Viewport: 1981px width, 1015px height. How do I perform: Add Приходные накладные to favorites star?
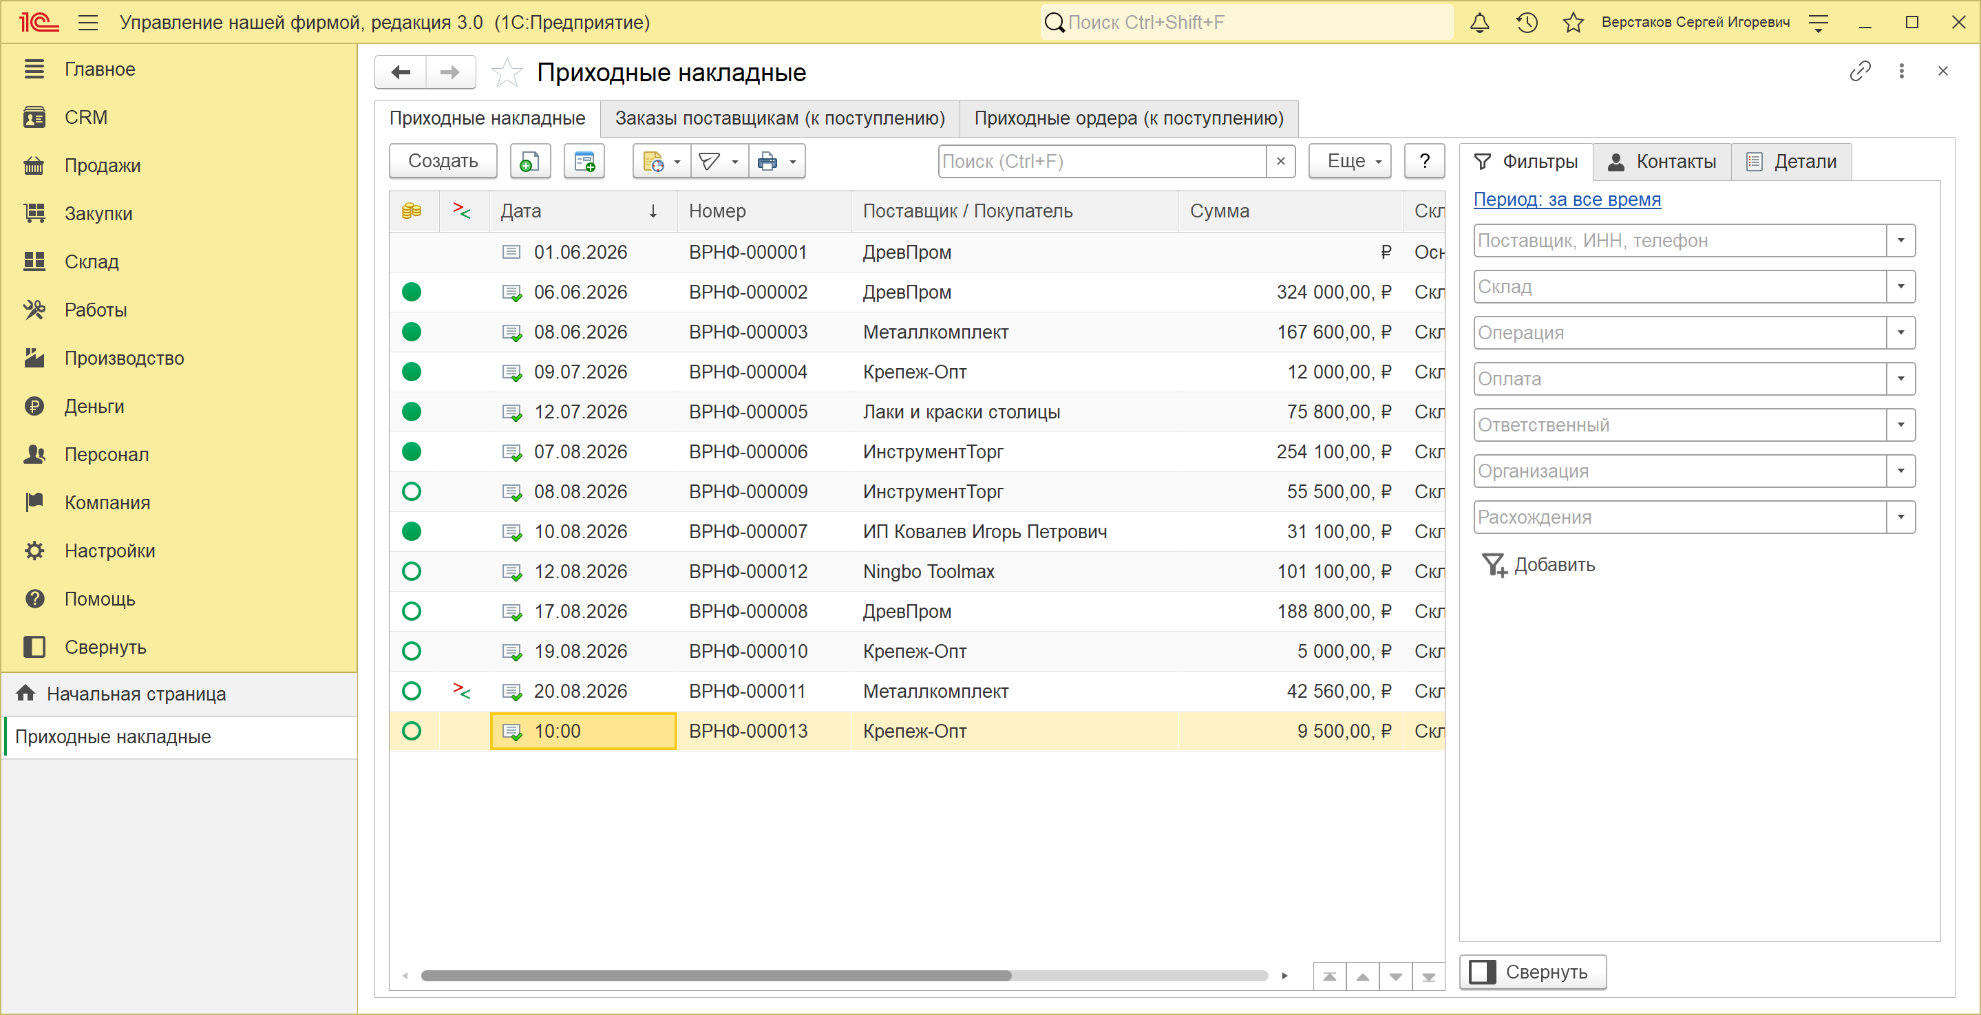pyautogui.click(x=507, y=72)
